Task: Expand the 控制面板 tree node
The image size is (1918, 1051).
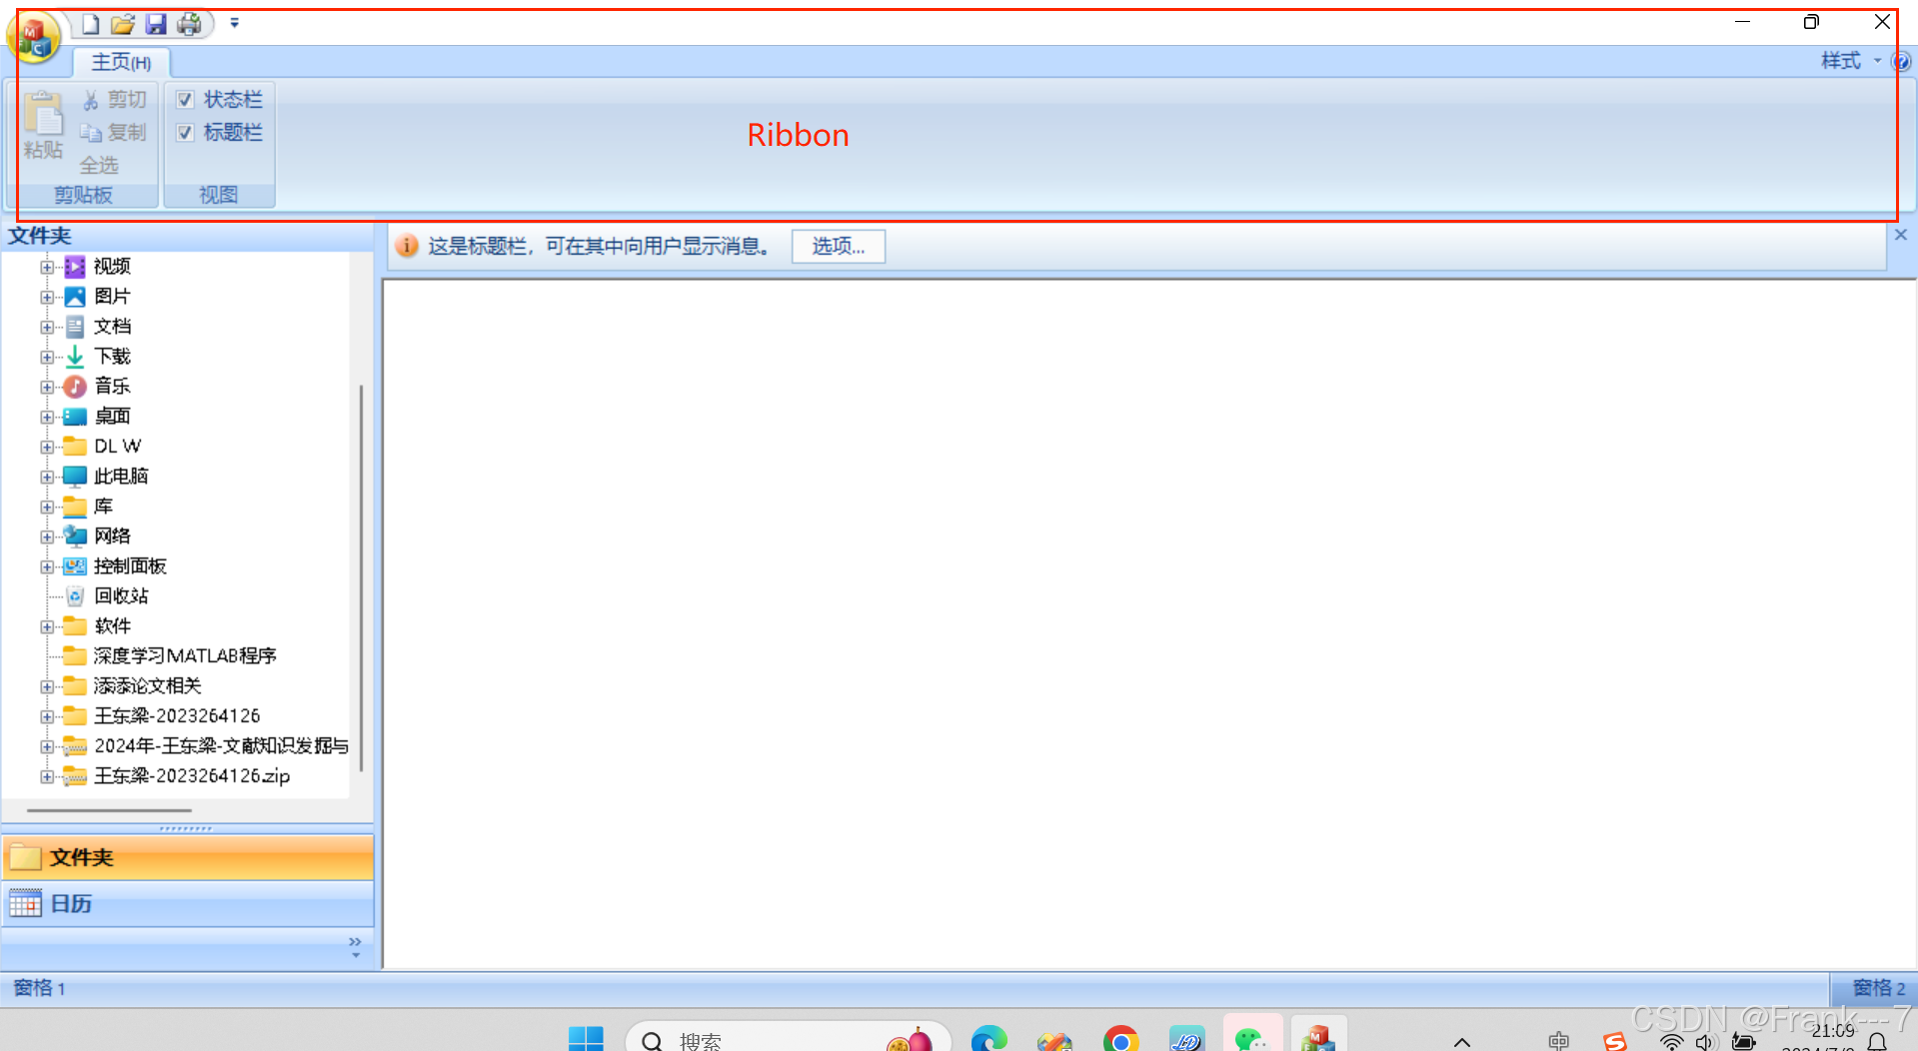Action: point(47,566)
